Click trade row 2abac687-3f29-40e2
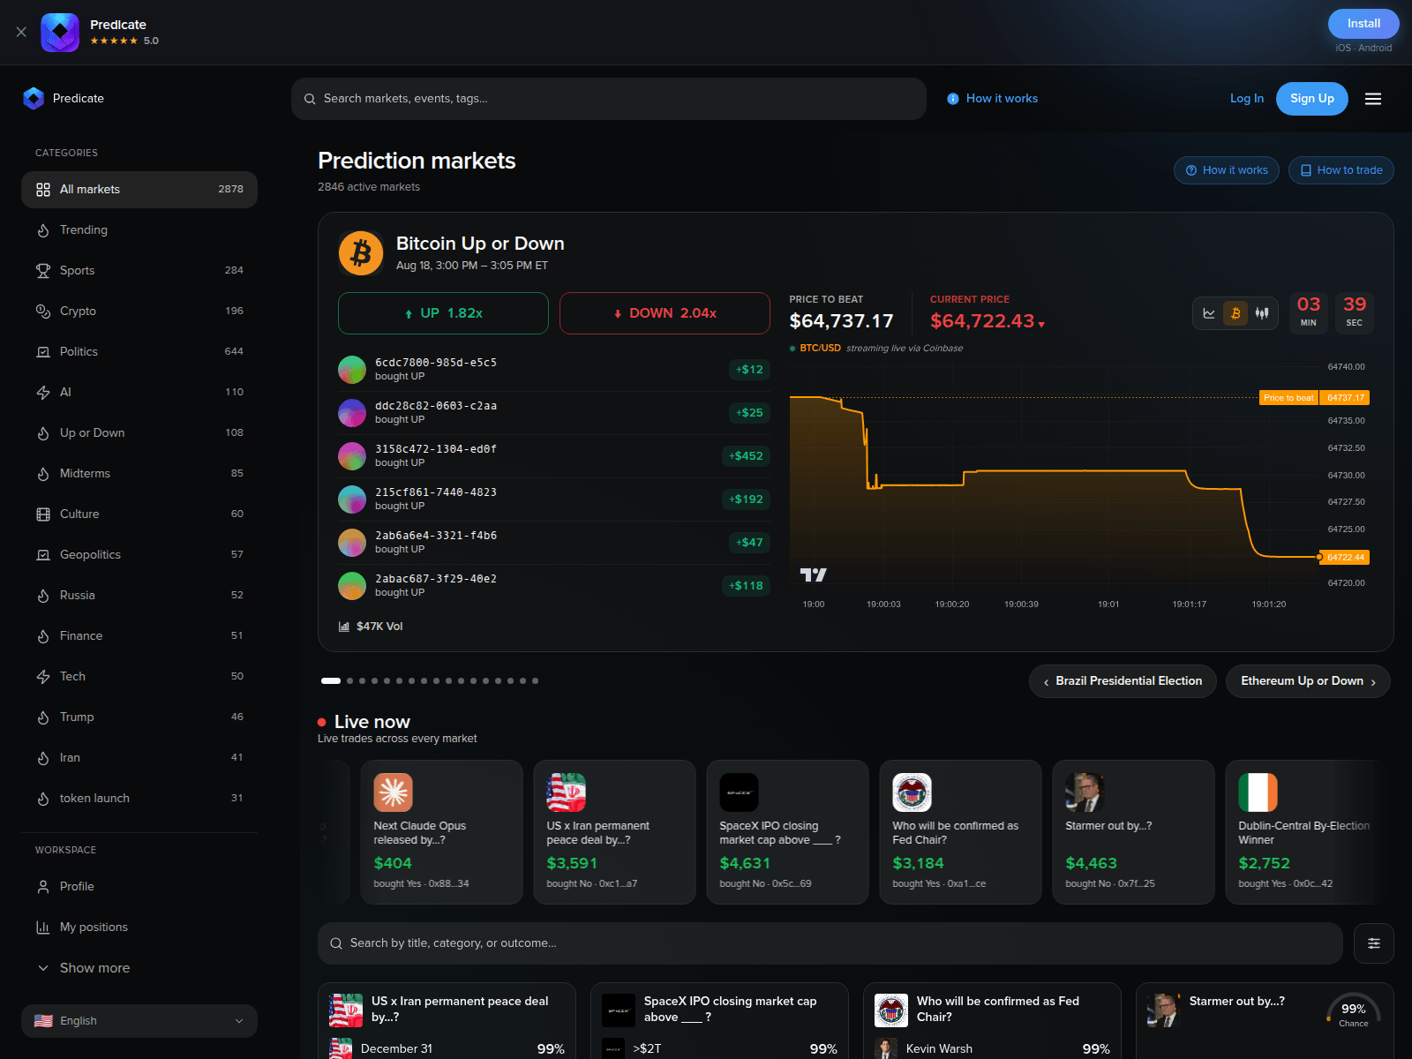1412x1059 pixels. point(554,586)
